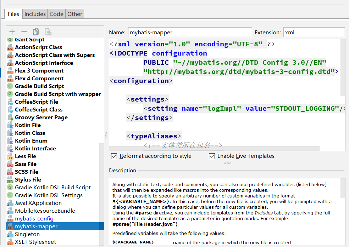Click the splitter grip above Description
This screenshot has height=247, width=349.
pos(227,163)
